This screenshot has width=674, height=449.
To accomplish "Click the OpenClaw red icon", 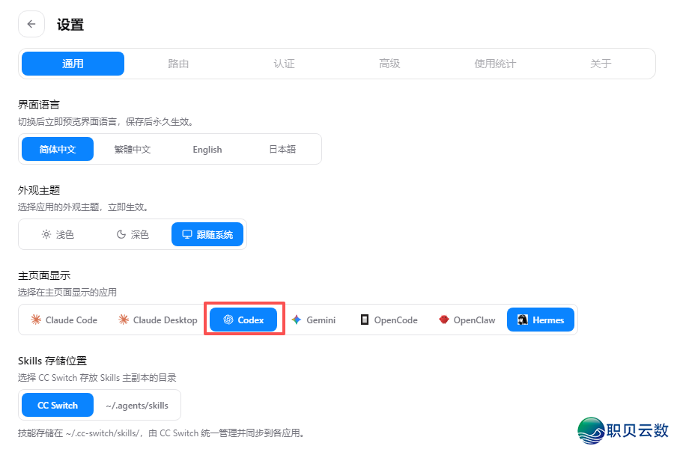I will 444,320.
